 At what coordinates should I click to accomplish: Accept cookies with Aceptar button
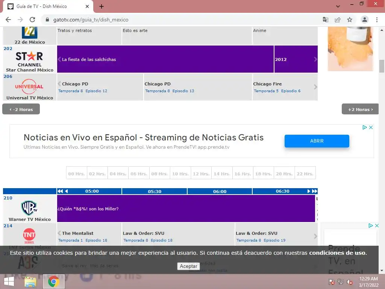click(188, 266)
